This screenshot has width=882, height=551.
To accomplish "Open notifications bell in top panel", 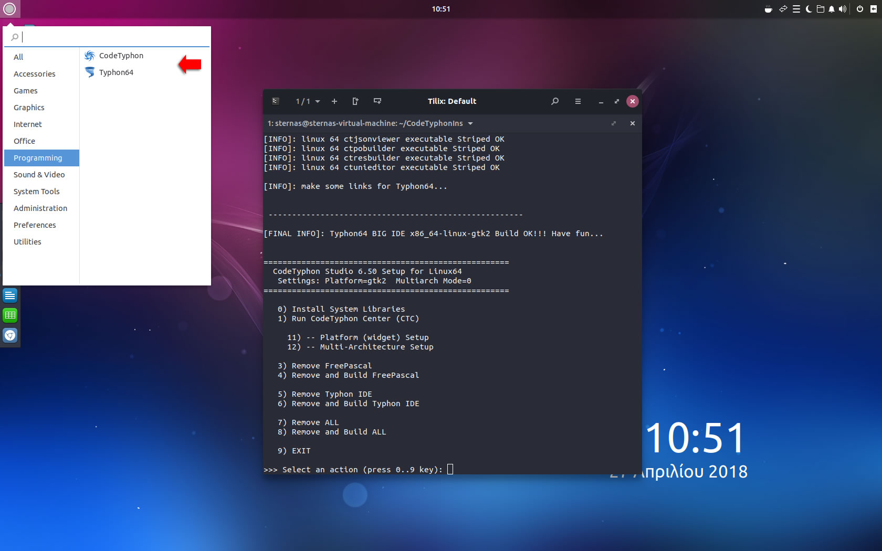I will pos(832,9).
